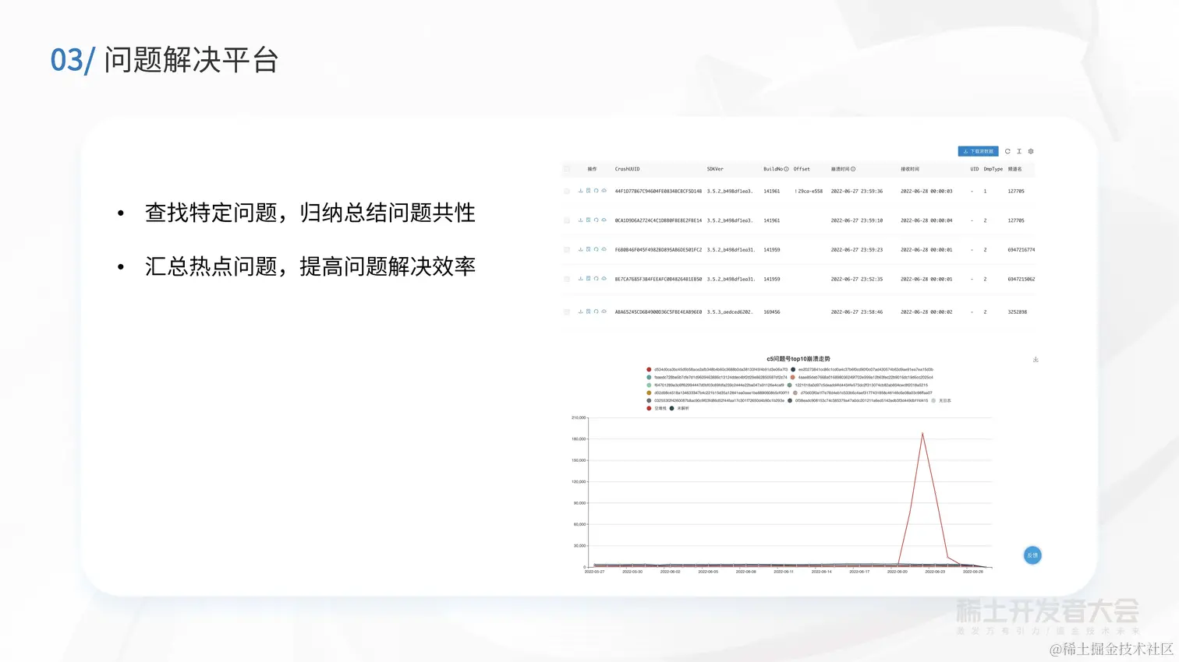Click document icon in row F680B46F045F
1179x662 pixels.
589,250
